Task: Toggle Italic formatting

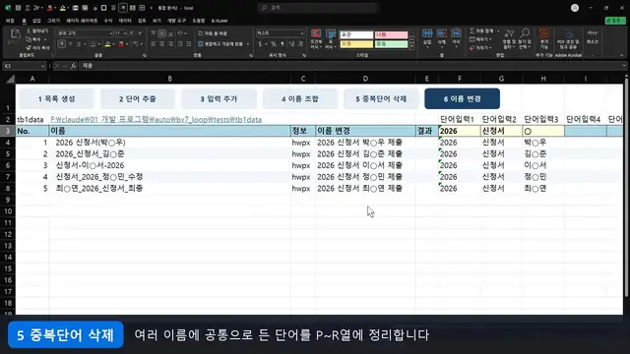Action: click(x=70, y=44)
